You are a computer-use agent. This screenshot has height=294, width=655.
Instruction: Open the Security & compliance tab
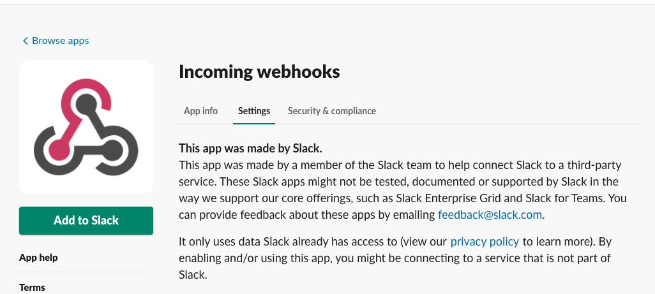[x=332, y=111]
